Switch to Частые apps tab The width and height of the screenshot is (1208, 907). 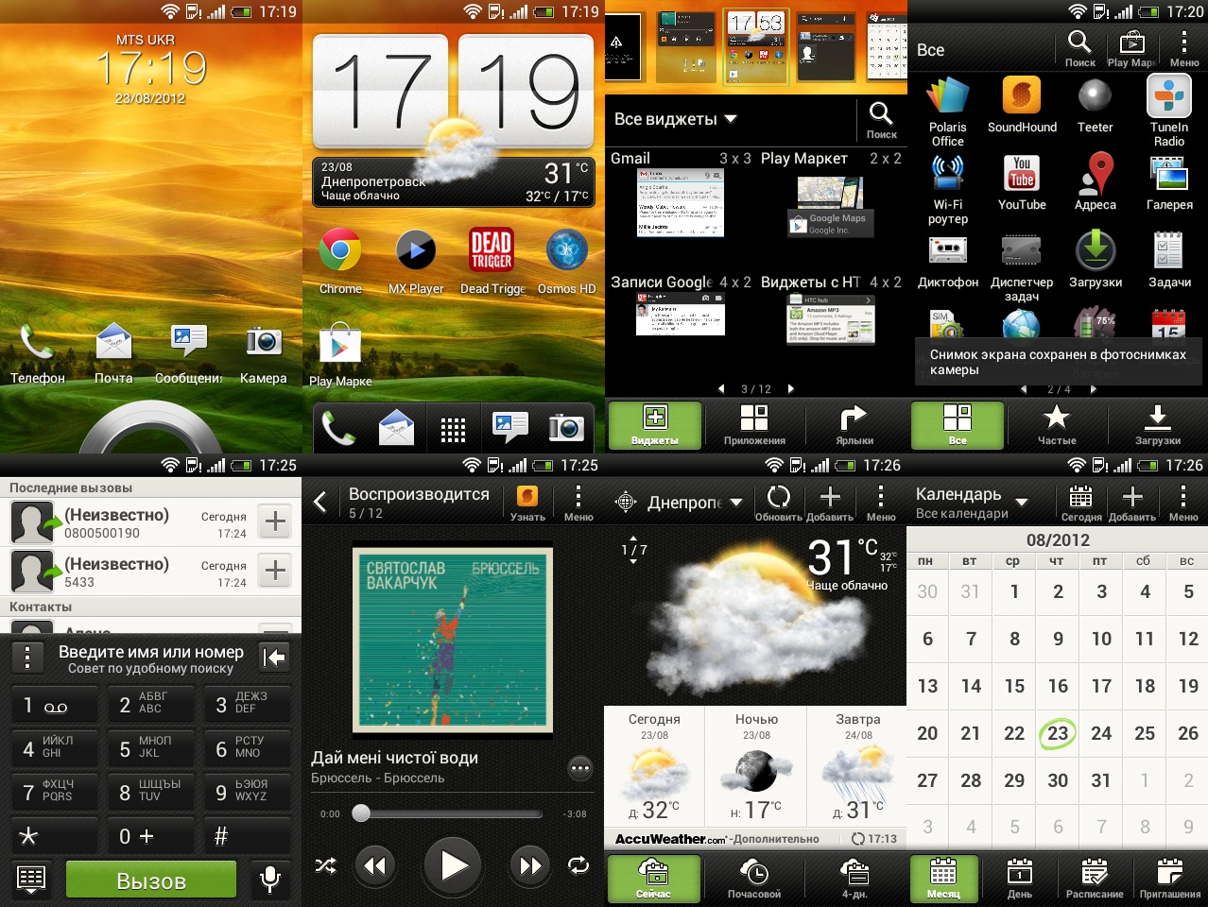[1057, 424]
